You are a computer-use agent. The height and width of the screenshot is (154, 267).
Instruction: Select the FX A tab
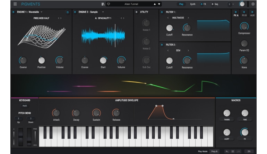236,15
